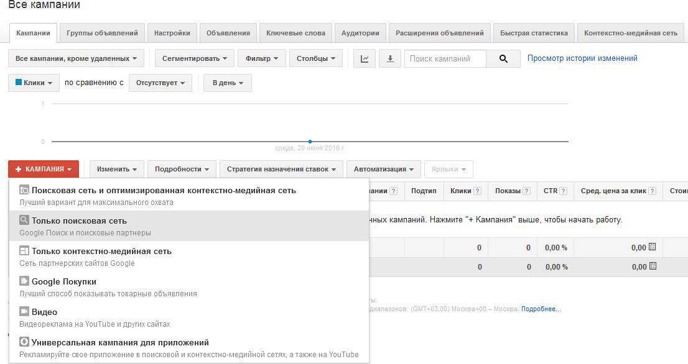Expand the Фильтр dropdown

pyautogui.click(x=262, y=59)
